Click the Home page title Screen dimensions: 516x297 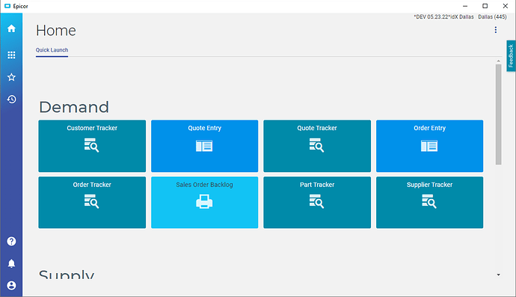[x=56, y=31]
